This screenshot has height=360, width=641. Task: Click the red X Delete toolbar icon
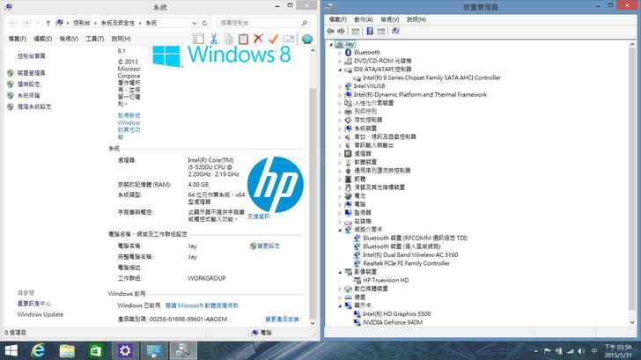[x=258, y=39]
